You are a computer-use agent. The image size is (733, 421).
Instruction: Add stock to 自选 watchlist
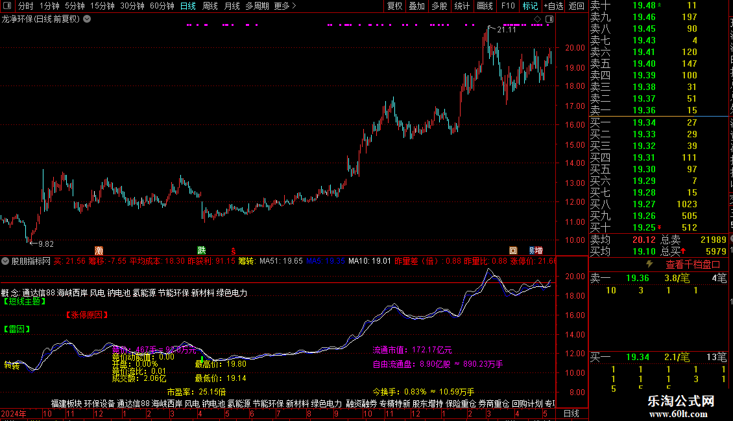pos(553,6)
